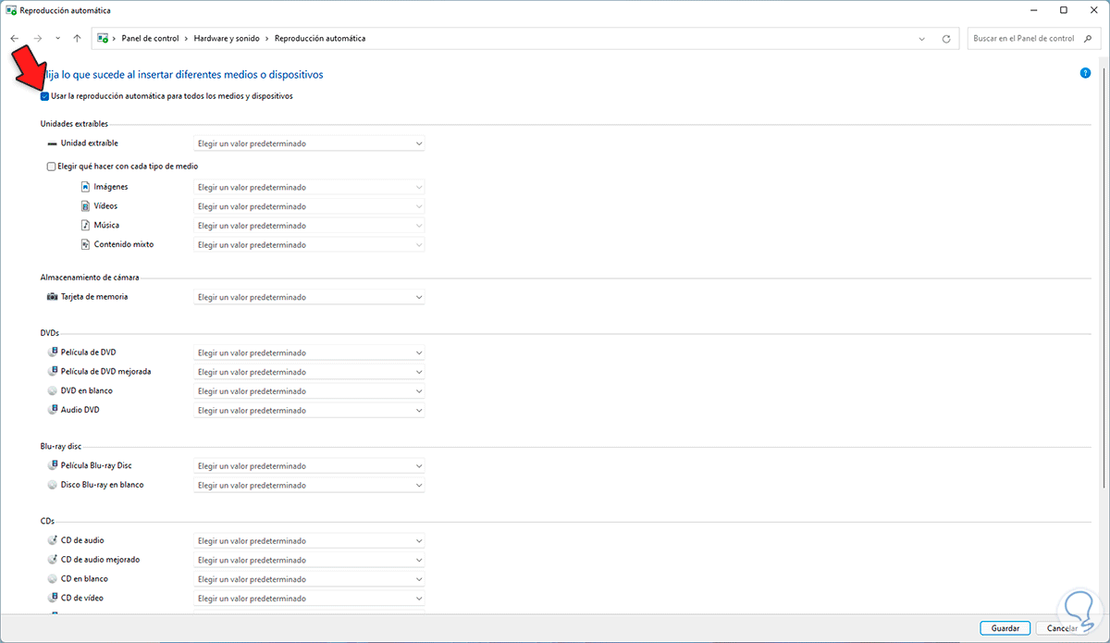Open the Contenido mixto dropdown
This screenshot has width=1110, height=643.
(x=309, y=245)
